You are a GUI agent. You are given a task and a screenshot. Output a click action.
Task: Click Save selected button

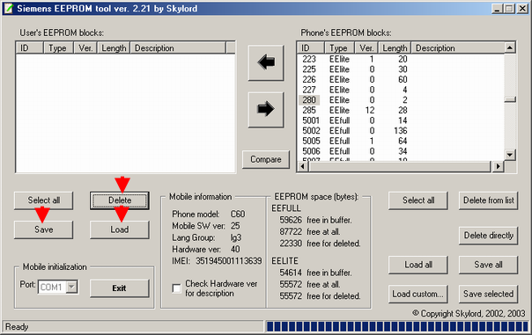(x=489, y=294)
